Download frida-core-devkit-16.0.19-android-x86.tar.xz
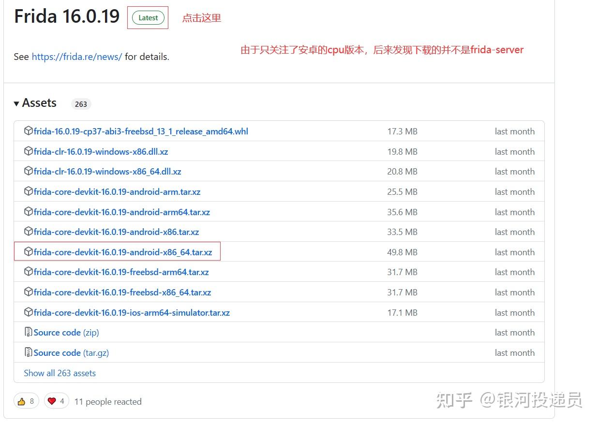 [115, 232]
